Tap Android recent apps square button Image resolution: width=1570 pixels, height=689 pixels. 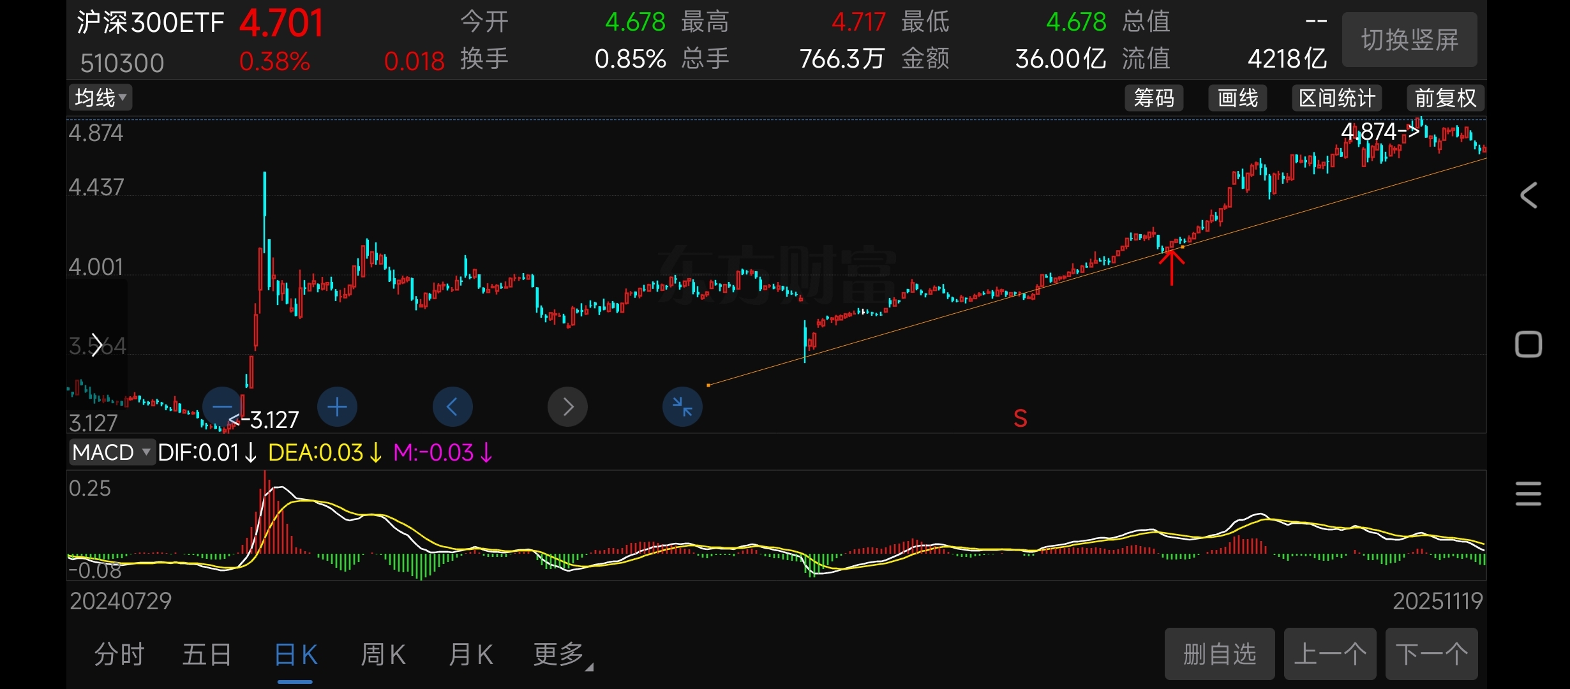[x=1529, y=344]
